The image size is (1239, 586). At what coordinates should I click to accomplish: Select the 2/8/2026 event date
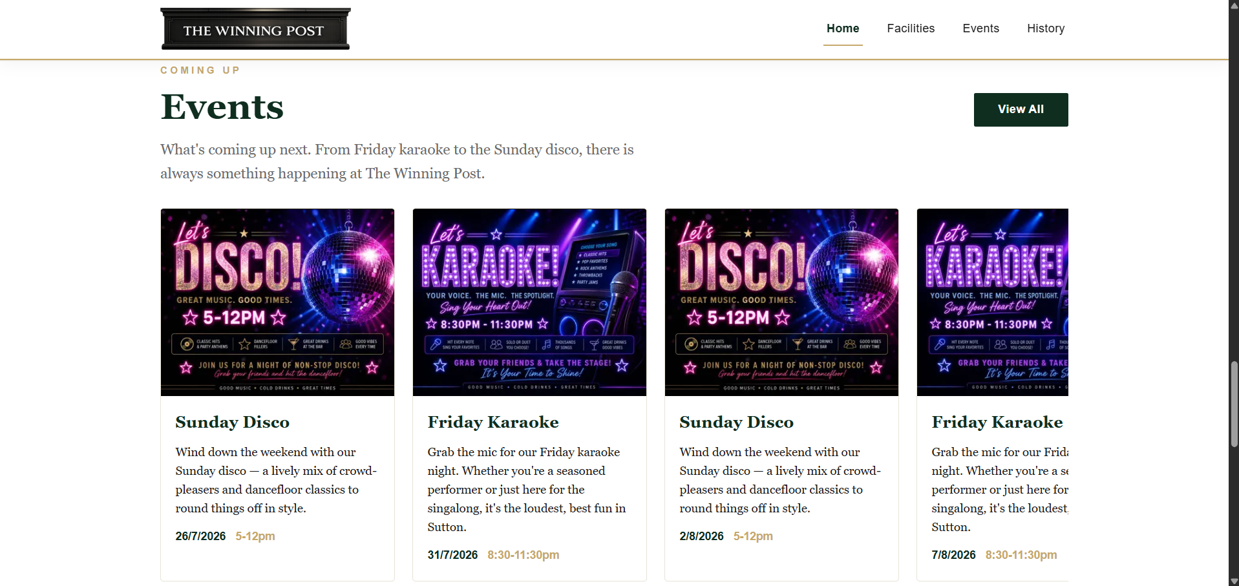pyautogui.click(x=701, y=536)
